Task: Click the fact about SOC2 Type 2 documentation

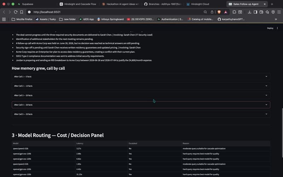Action: (60, 56)
